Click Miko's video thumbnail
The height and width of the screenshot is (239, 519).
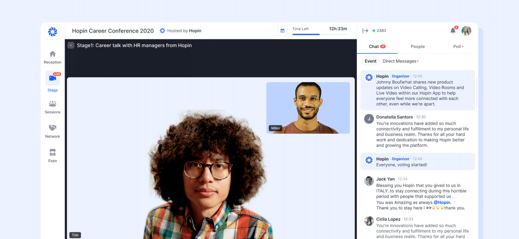coord(308,108)
